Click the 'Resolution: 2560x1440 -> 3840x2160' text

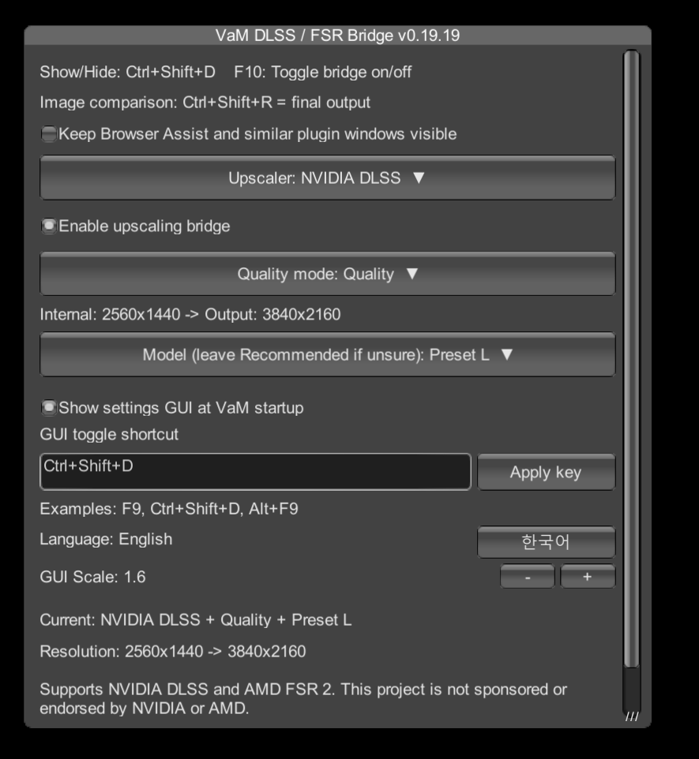pyautogui.click(x=173, y=652)
